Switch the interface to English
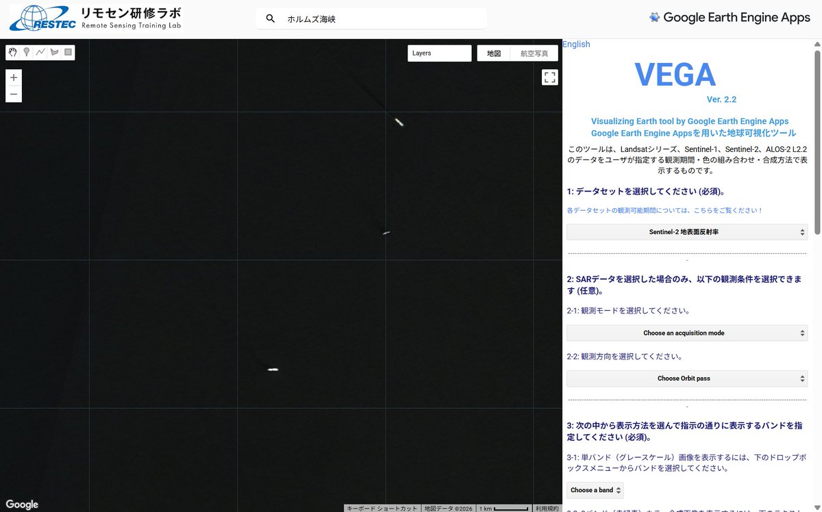The image size is (822, 512). 576,44
